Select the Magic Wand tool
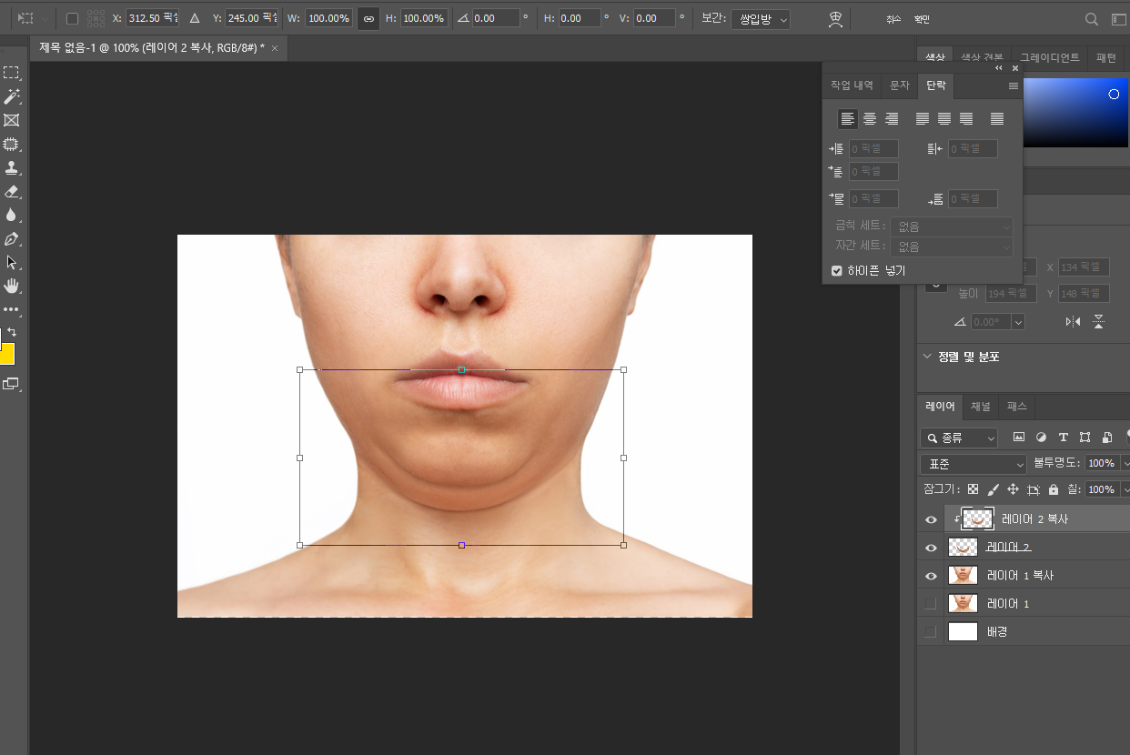 pos(12,96)
